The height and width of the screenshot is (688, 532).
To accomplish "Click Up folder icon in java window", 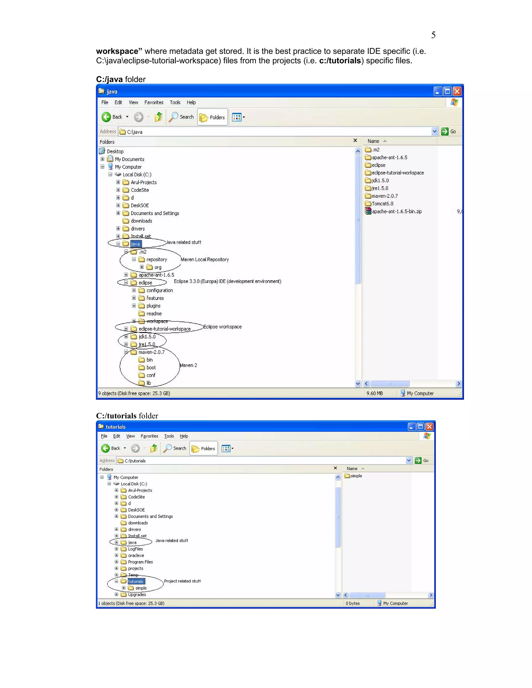I will coord(158,117).
